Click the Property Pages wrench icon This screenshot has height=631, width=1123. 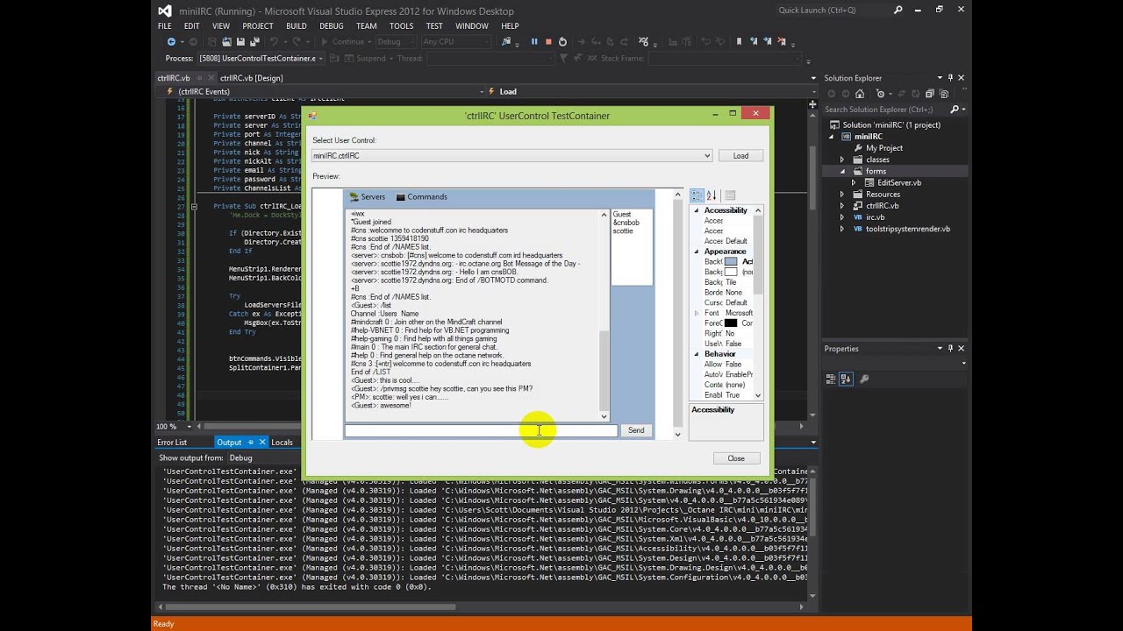[x=864, y=379]
